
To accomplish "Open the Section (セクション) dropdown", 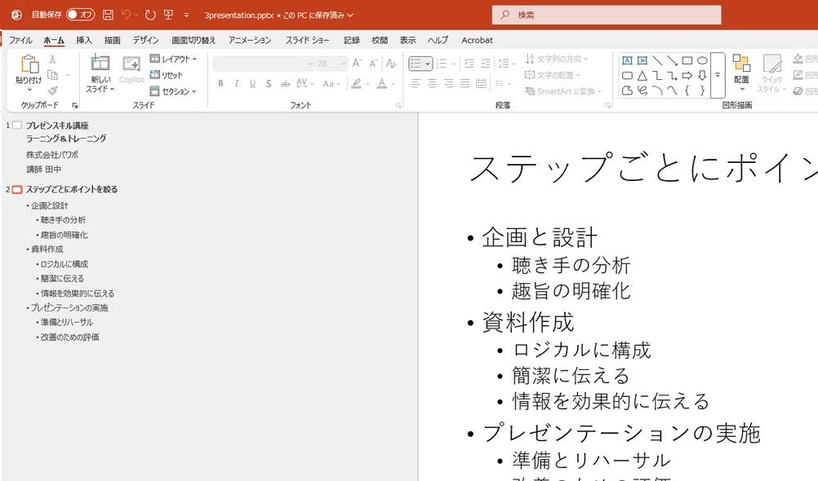I will coord(173,91).
